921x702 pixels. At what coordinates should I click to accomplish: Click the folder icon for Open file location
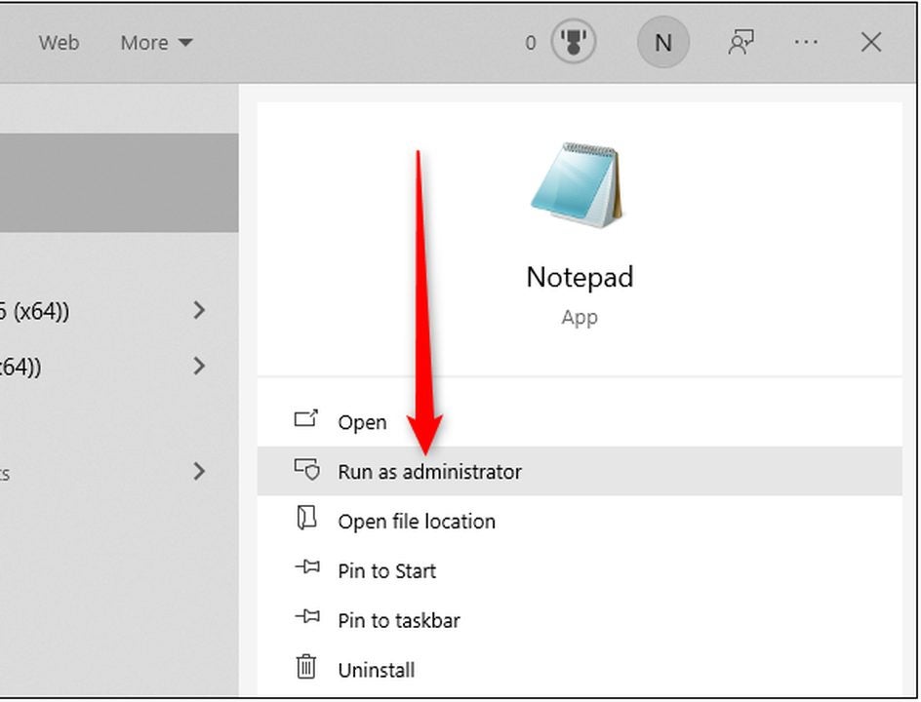(x=306, y=519)
